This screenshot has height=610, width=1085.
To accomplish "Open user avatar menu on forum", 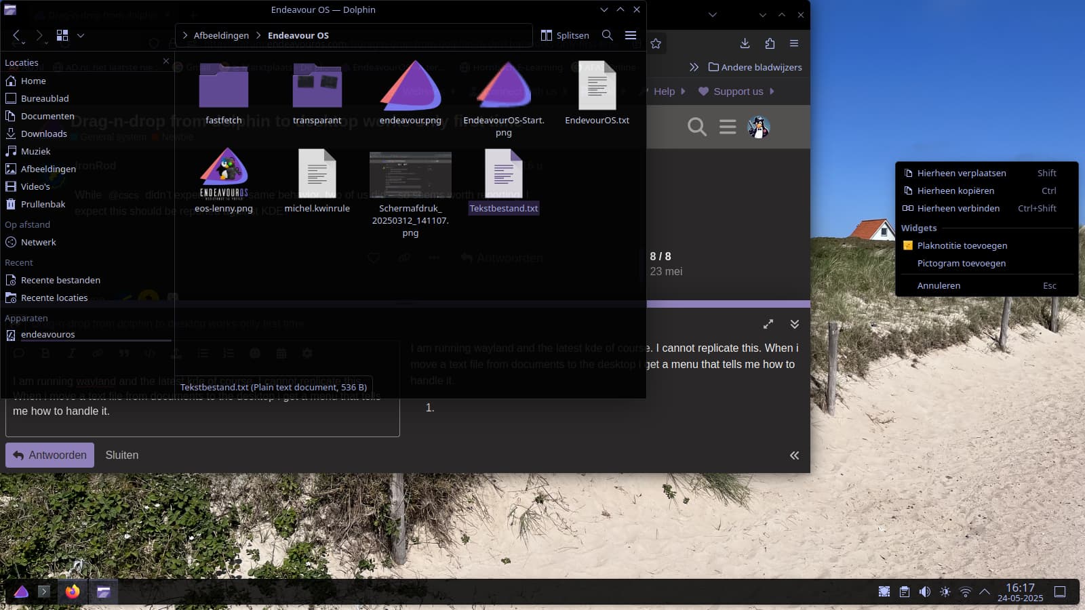I will tap(758, 127).
